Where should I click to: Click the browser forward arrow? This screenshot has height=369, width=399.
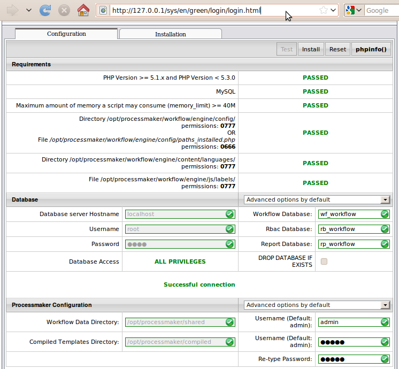click(x=13, y=10)
